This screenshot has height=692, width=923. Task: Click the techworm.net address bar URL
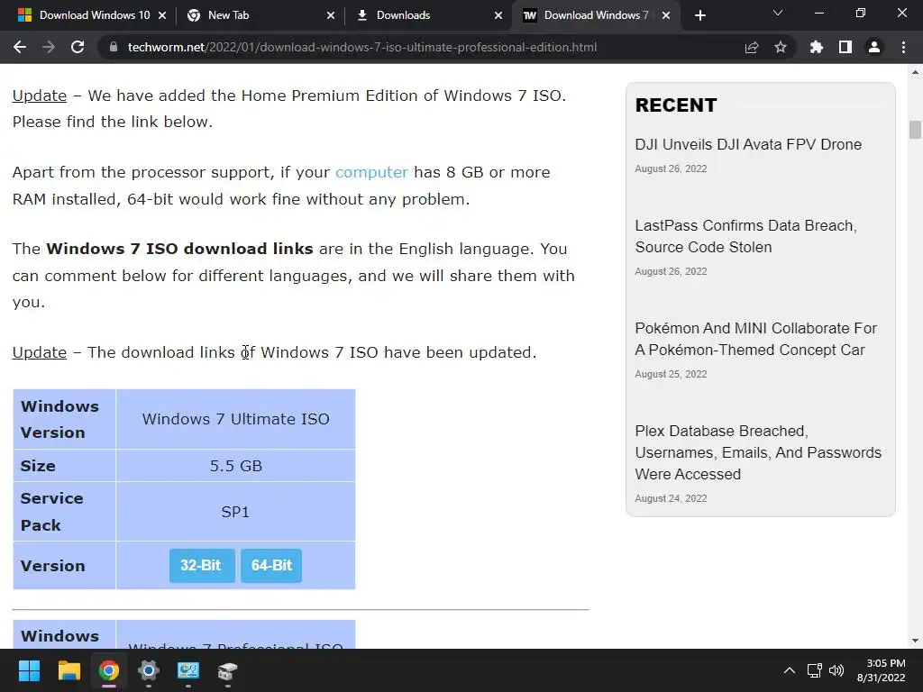tap(362, 47)
